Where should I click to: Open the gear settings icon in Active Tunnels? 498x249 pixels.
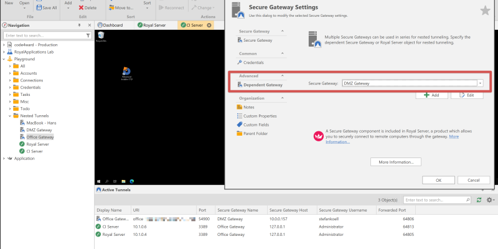click(x=490, y=200)
